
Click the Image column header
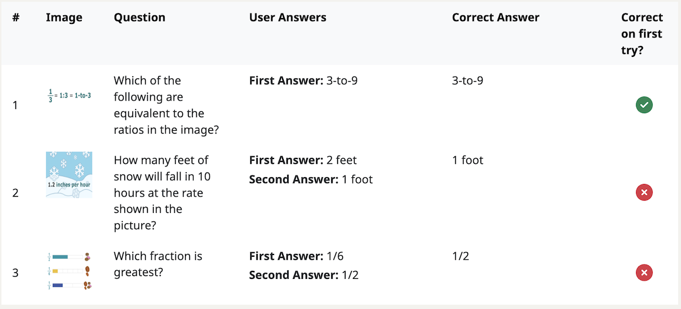(x=64, y=18)
